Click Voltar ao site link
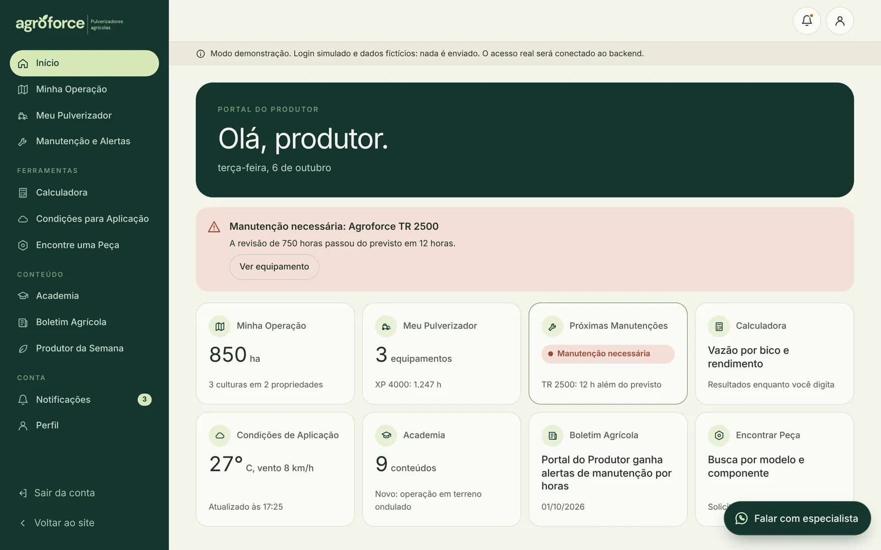This screenshot has width=881, height=550. tap(57, 523)
